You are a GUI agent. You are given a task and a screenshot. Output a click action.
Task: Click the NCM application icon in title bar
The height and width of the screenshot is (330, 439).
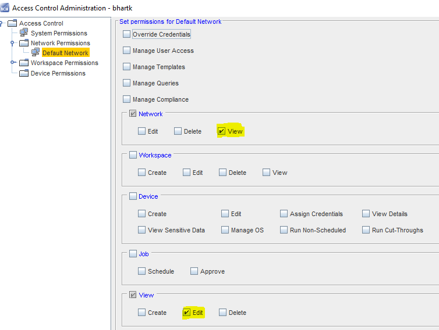pyautogui.click(x=5, y=8)
